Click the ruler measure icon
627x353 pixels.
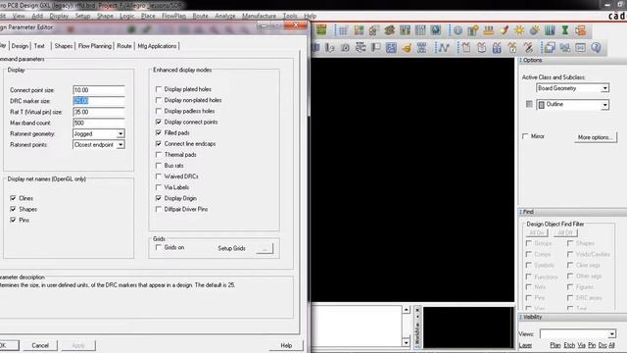pos(488,30)
